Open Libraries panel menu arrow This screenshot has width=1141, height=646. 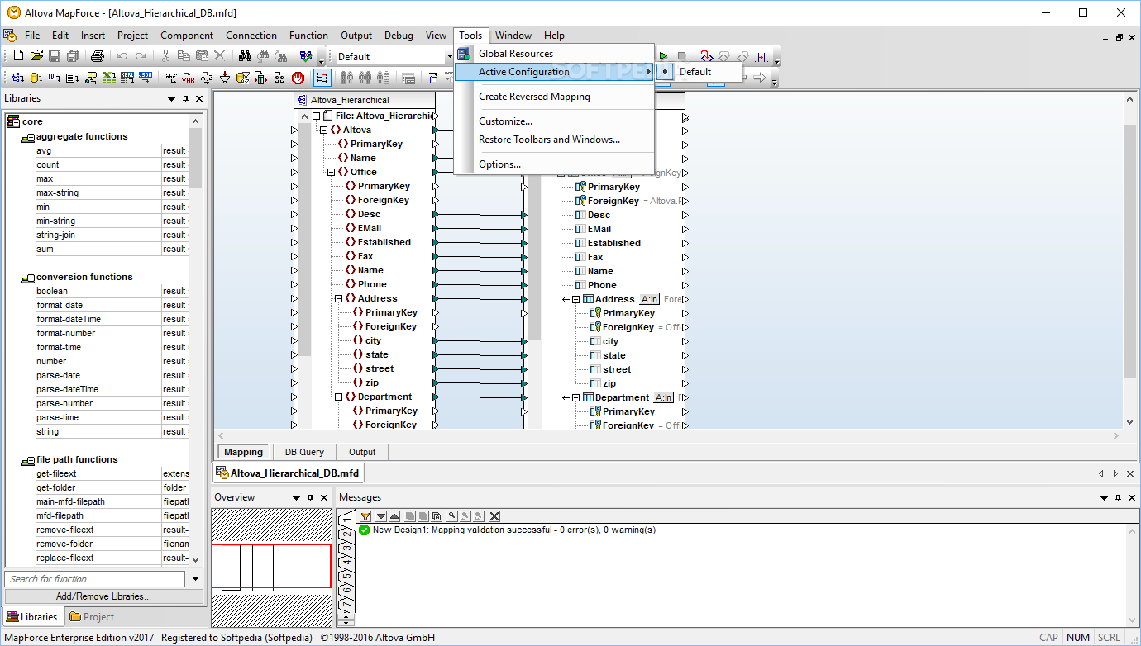tap(171, 98)
